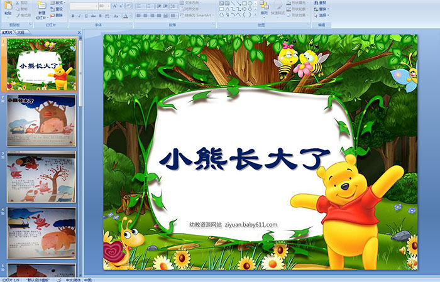Clear all text formatting
Viewport: 440px width, 282px height.
129,6
